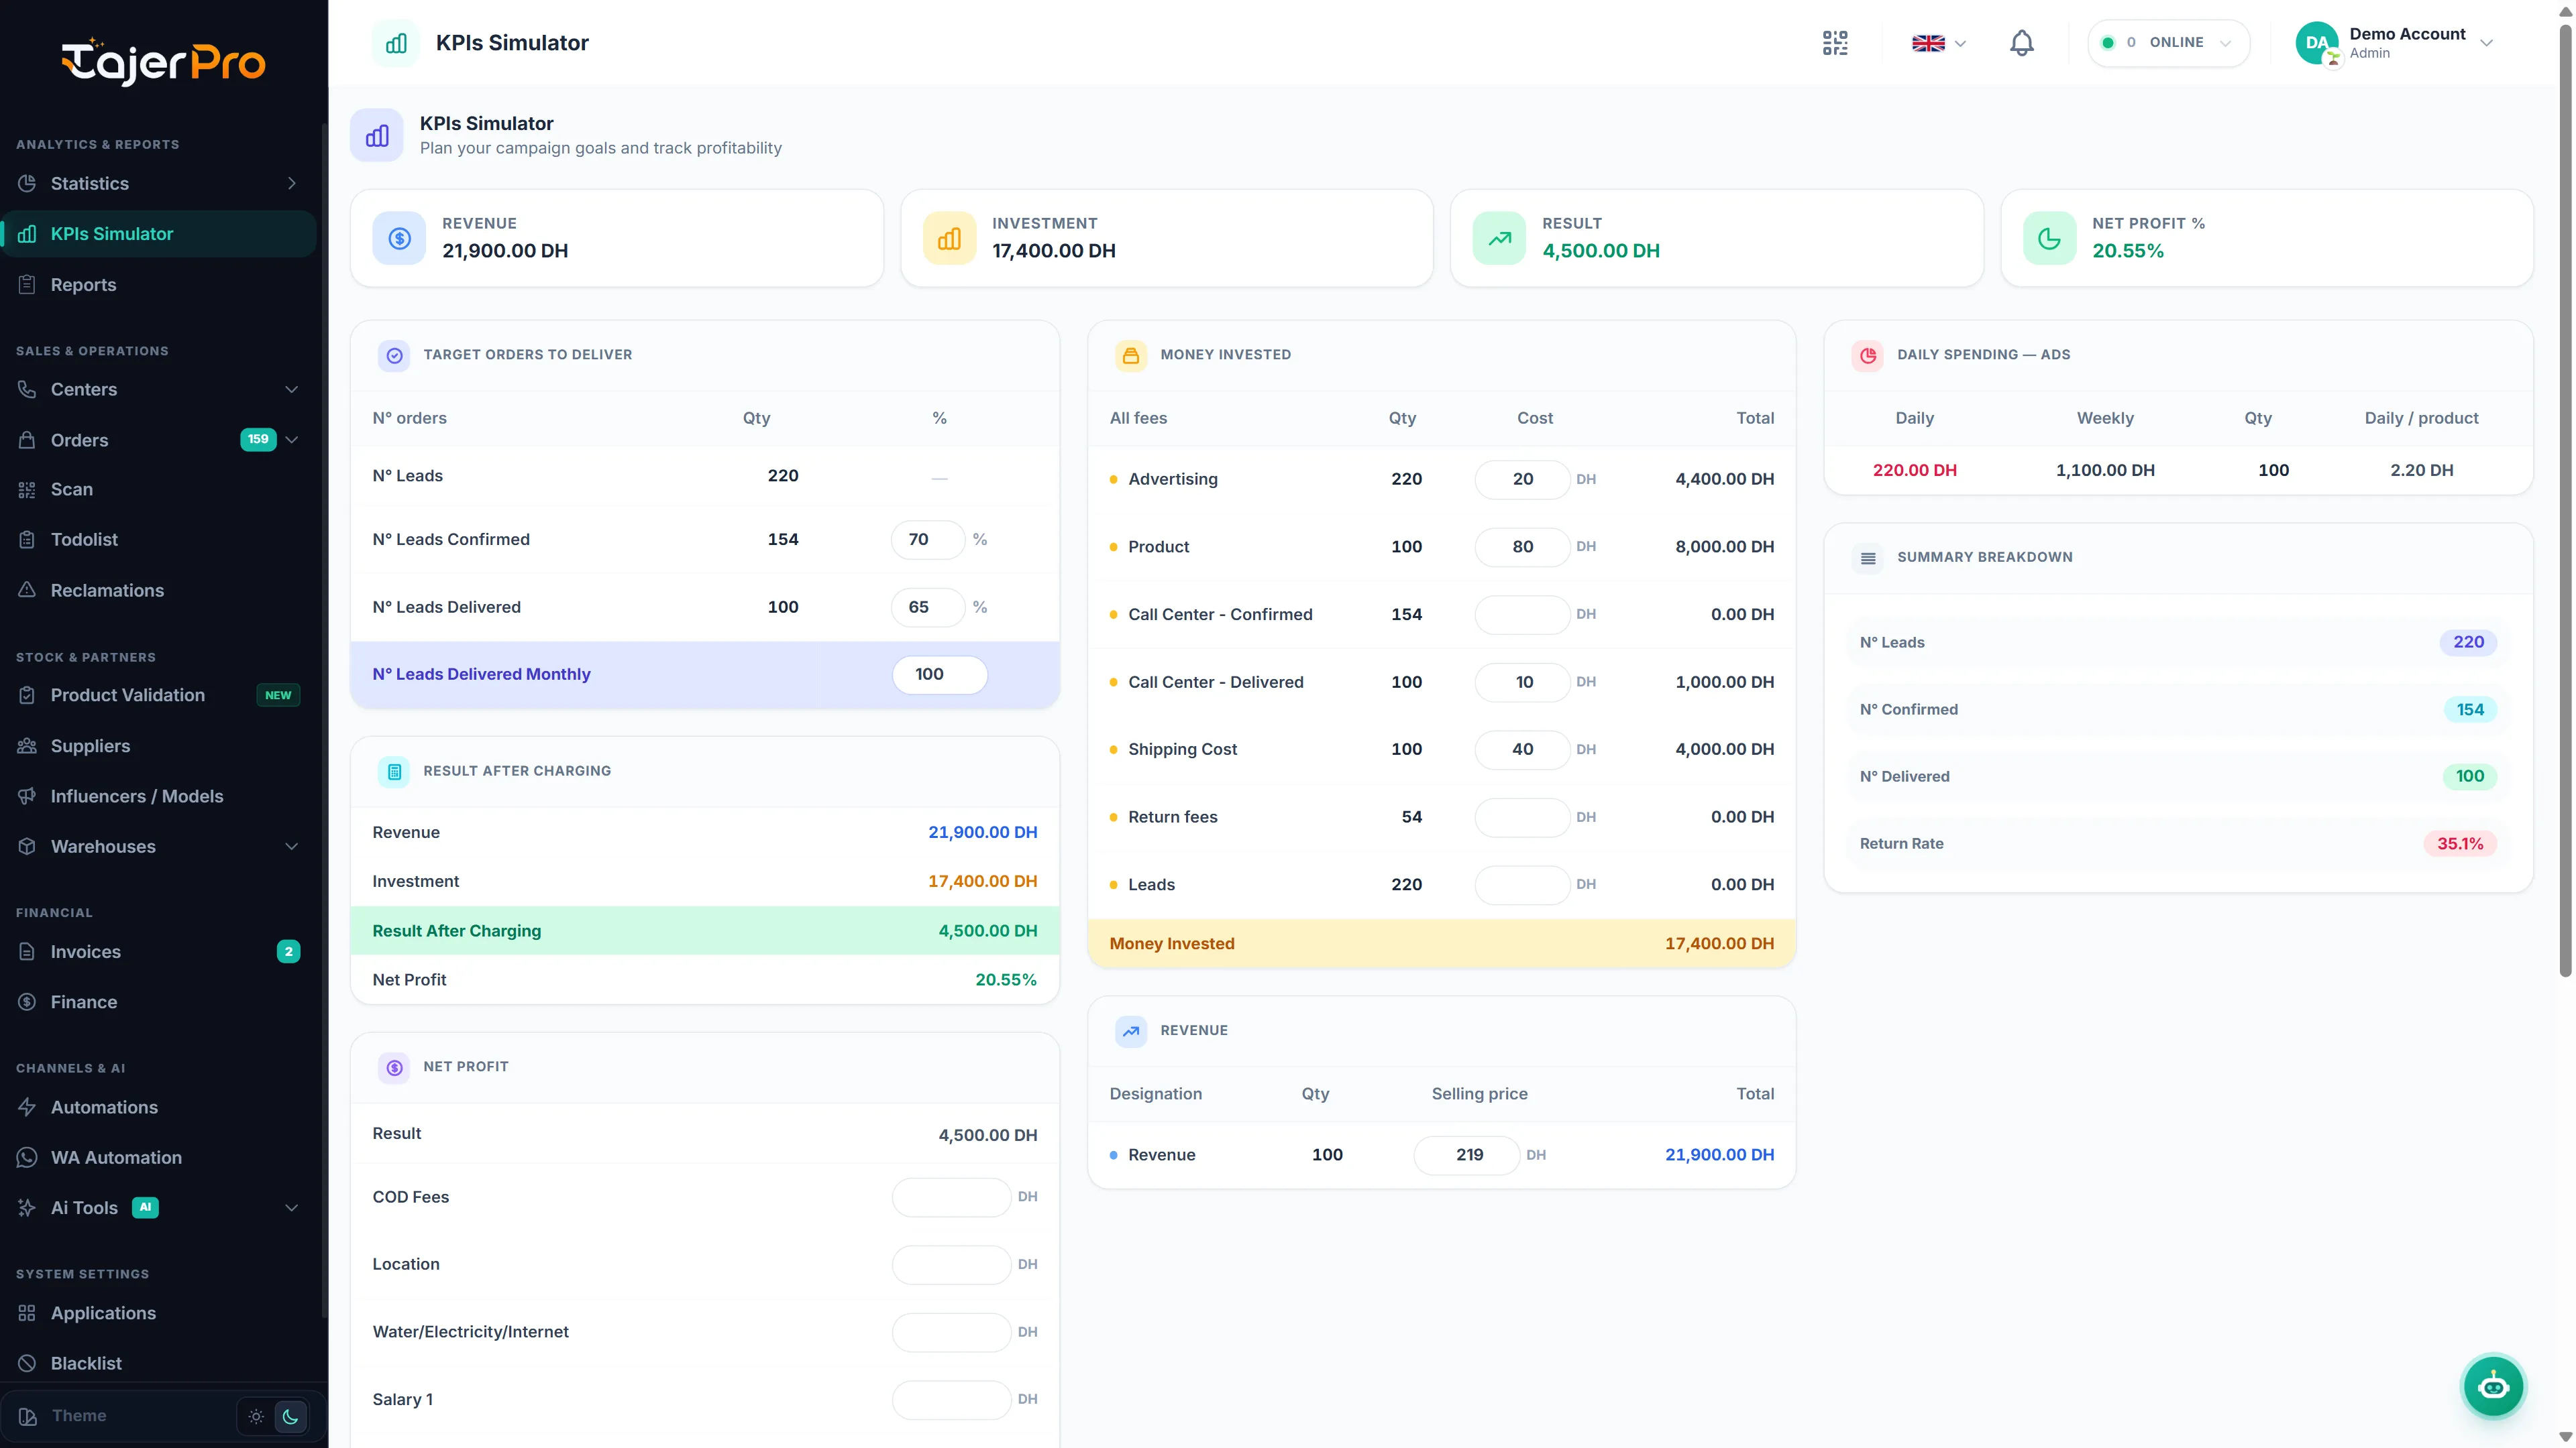Edit Revenue selling price field
The image size is (2576, 1448).
coord(1467,1155)
